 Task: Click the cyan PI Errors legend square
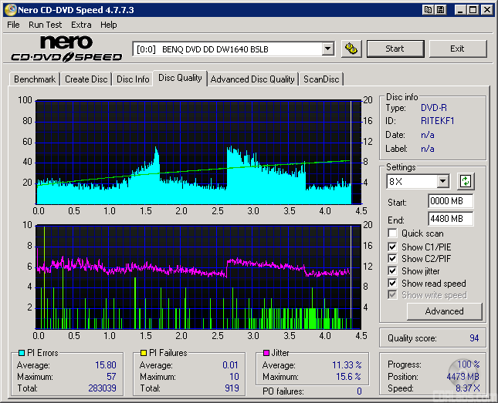coord(22,354)
